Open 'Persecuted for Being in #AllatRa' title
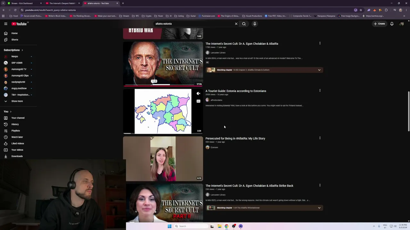Image resolution: width=410 pixels, height=230 pixels. [235, 138]
